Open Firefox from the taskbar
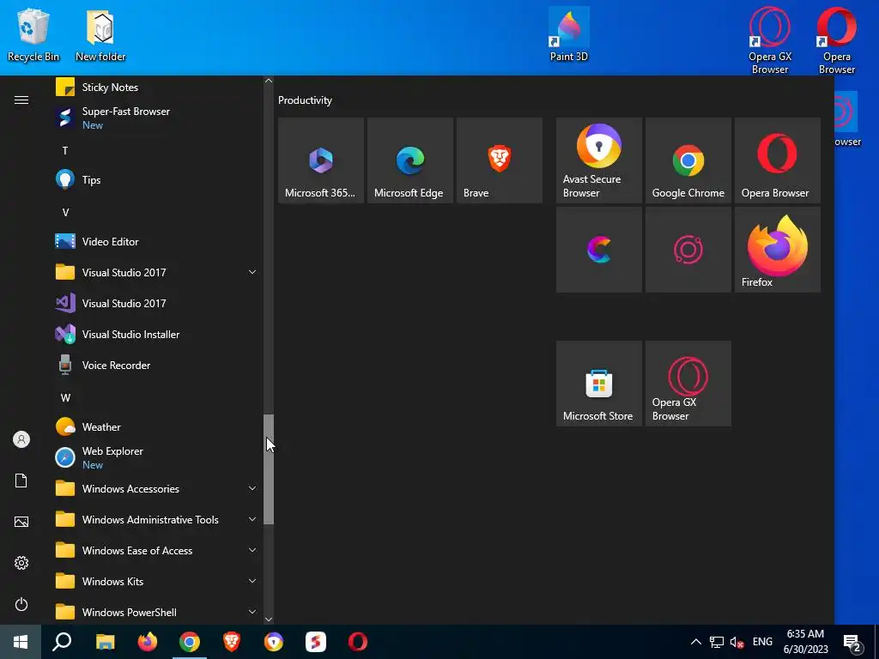Screen dimensions: 879x659 (148, 642)
